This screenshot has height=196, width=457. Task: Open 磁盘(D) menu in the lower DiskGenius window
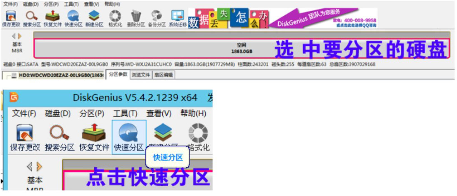[58, 113]
